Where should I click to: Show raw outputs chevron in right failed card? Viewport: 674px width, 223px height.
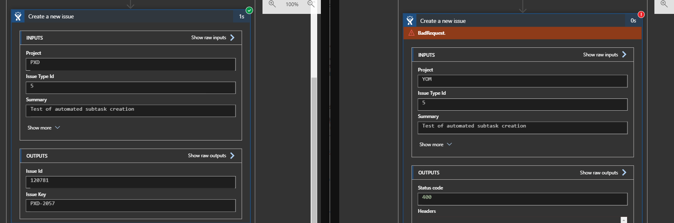(x=624, y=172)
